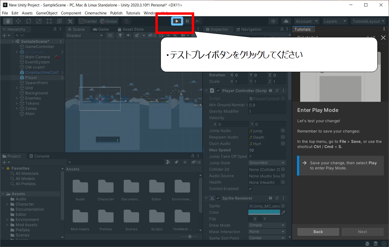Pick object for Health field
The width and height of the screenshot is (389, 247).
pyautogui.click(x=283, y=182)
